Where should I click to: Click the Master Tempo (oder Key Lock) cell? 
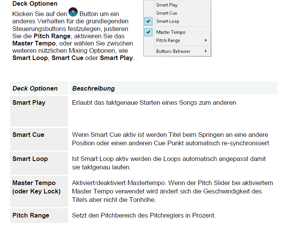pos(39,192)
